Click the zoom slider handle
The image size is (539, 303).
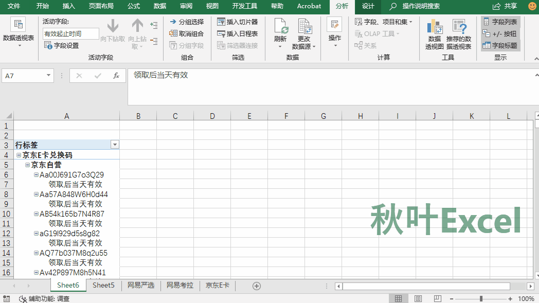click(x=481, y=298)
